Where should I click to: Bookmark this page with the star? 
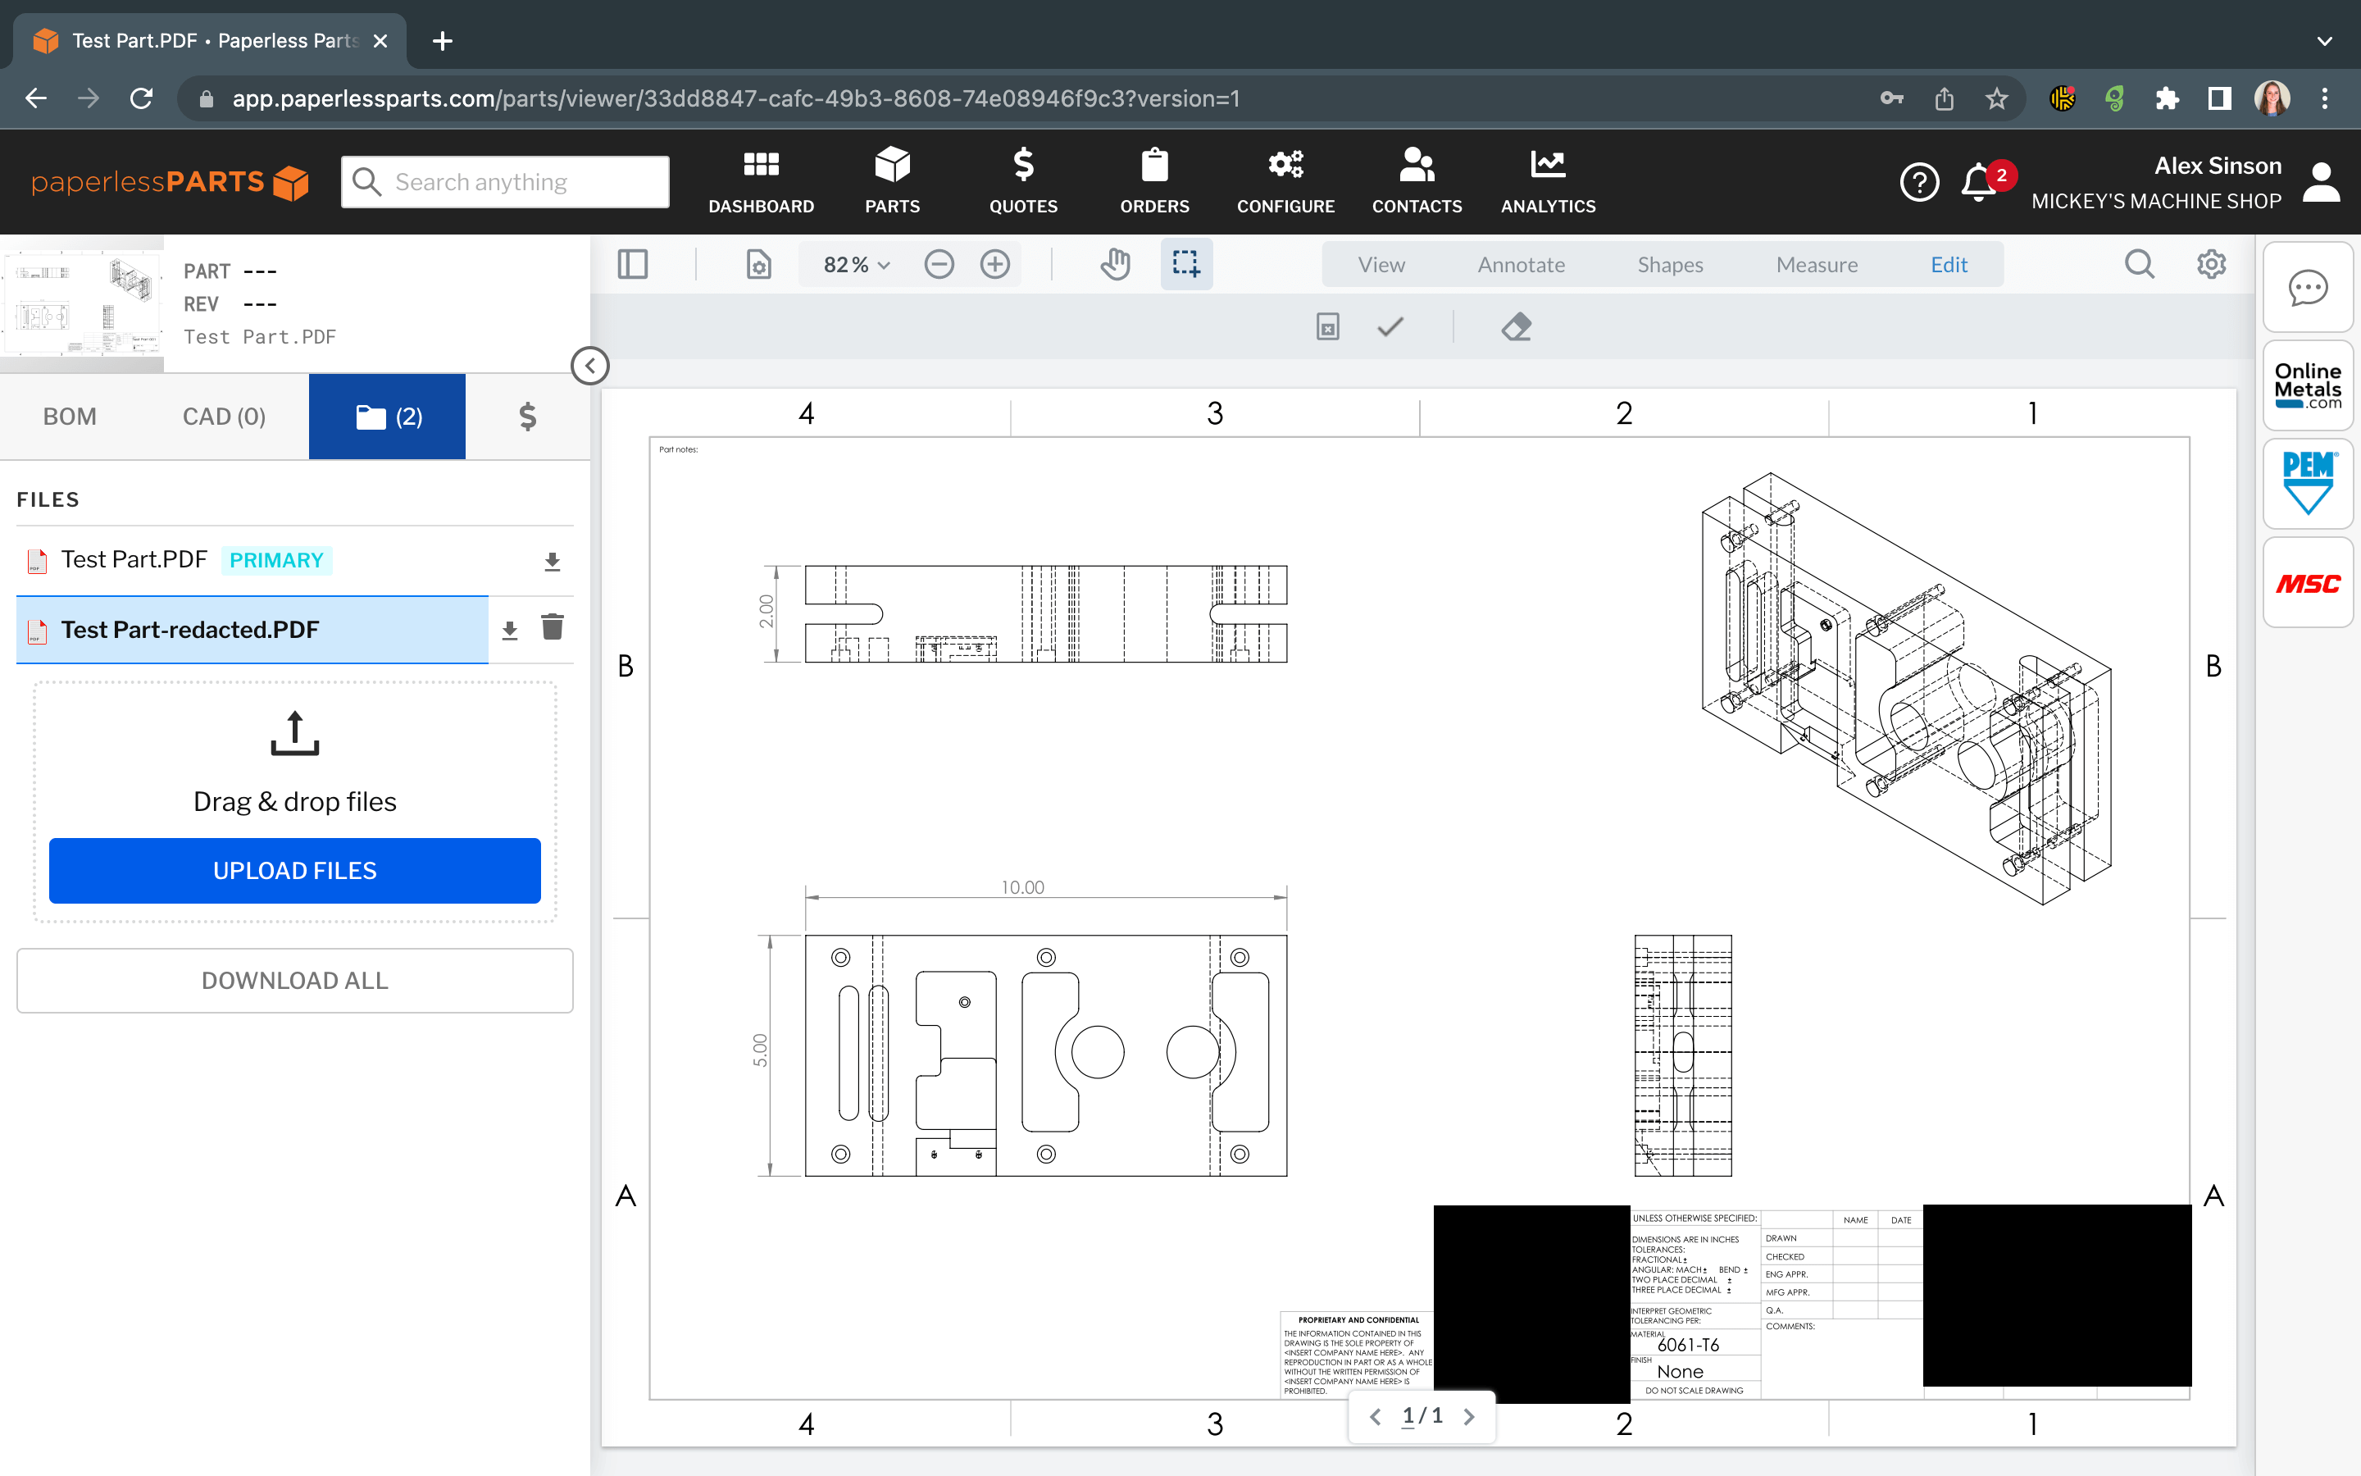[1996, 98]
